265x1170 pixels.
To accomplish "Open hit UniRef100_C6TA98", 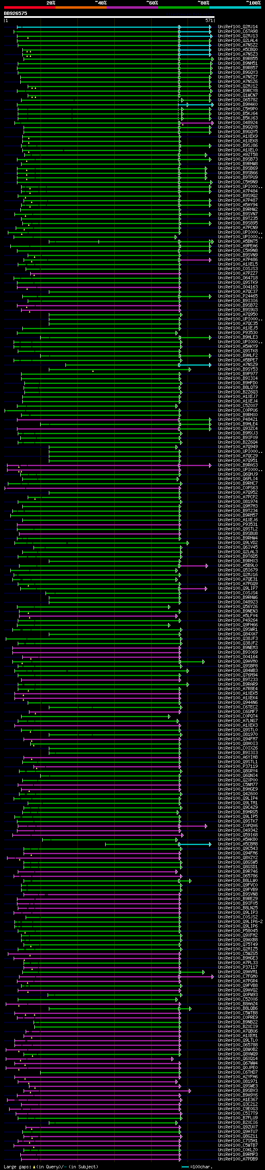I will (x=238, y=32).
